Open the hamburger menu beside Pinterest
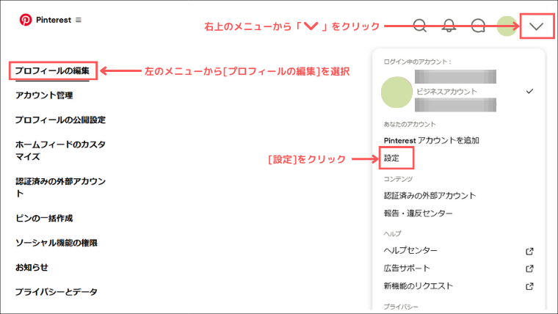The height and width of the screenshot is (314, 558). tap(79, 20)
